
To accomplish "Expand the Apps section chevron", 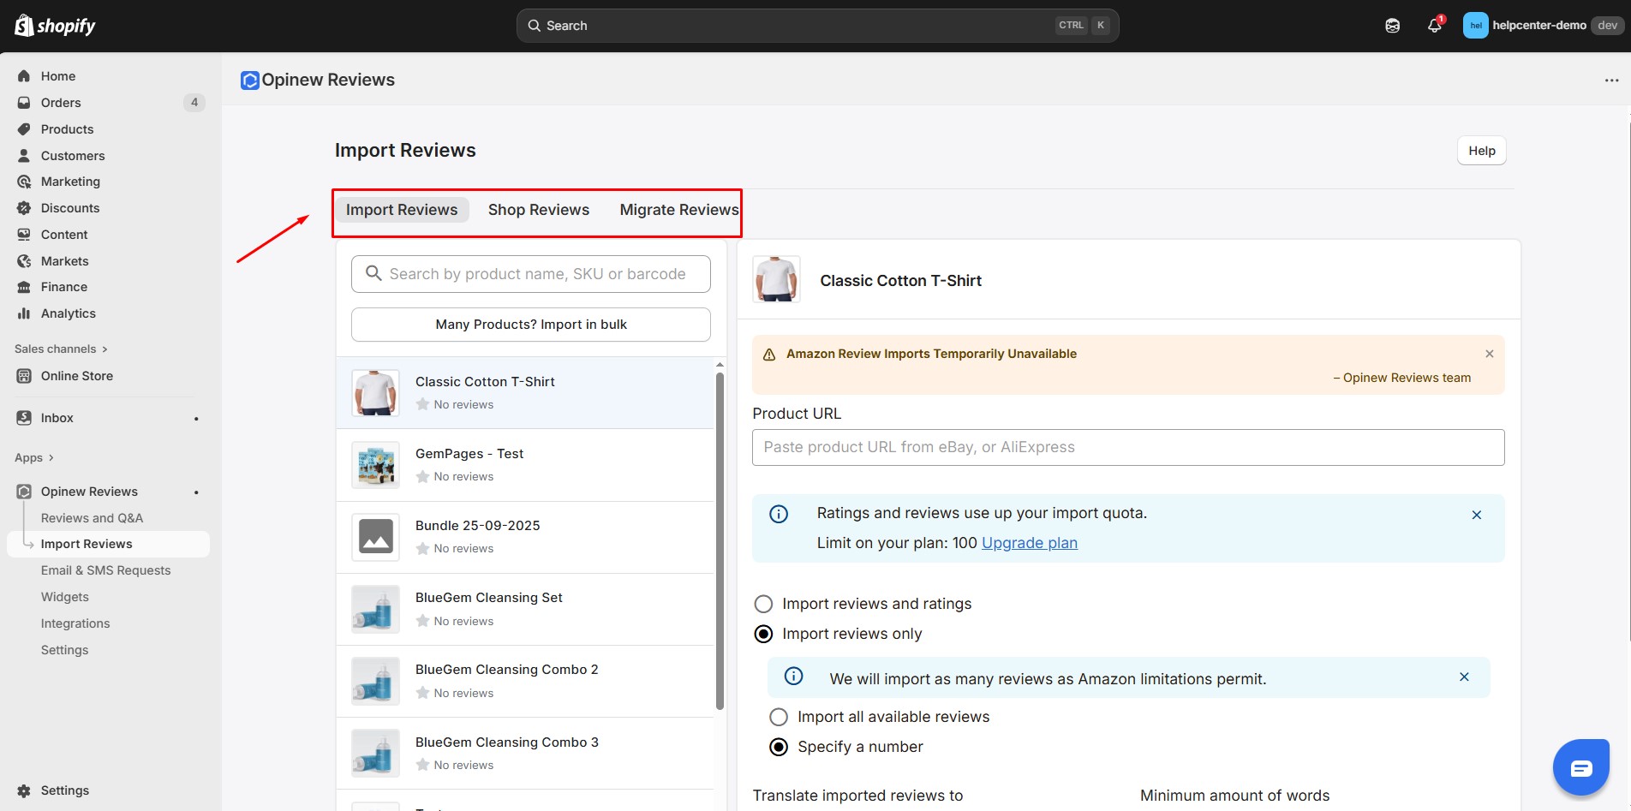I will point(51,457).
